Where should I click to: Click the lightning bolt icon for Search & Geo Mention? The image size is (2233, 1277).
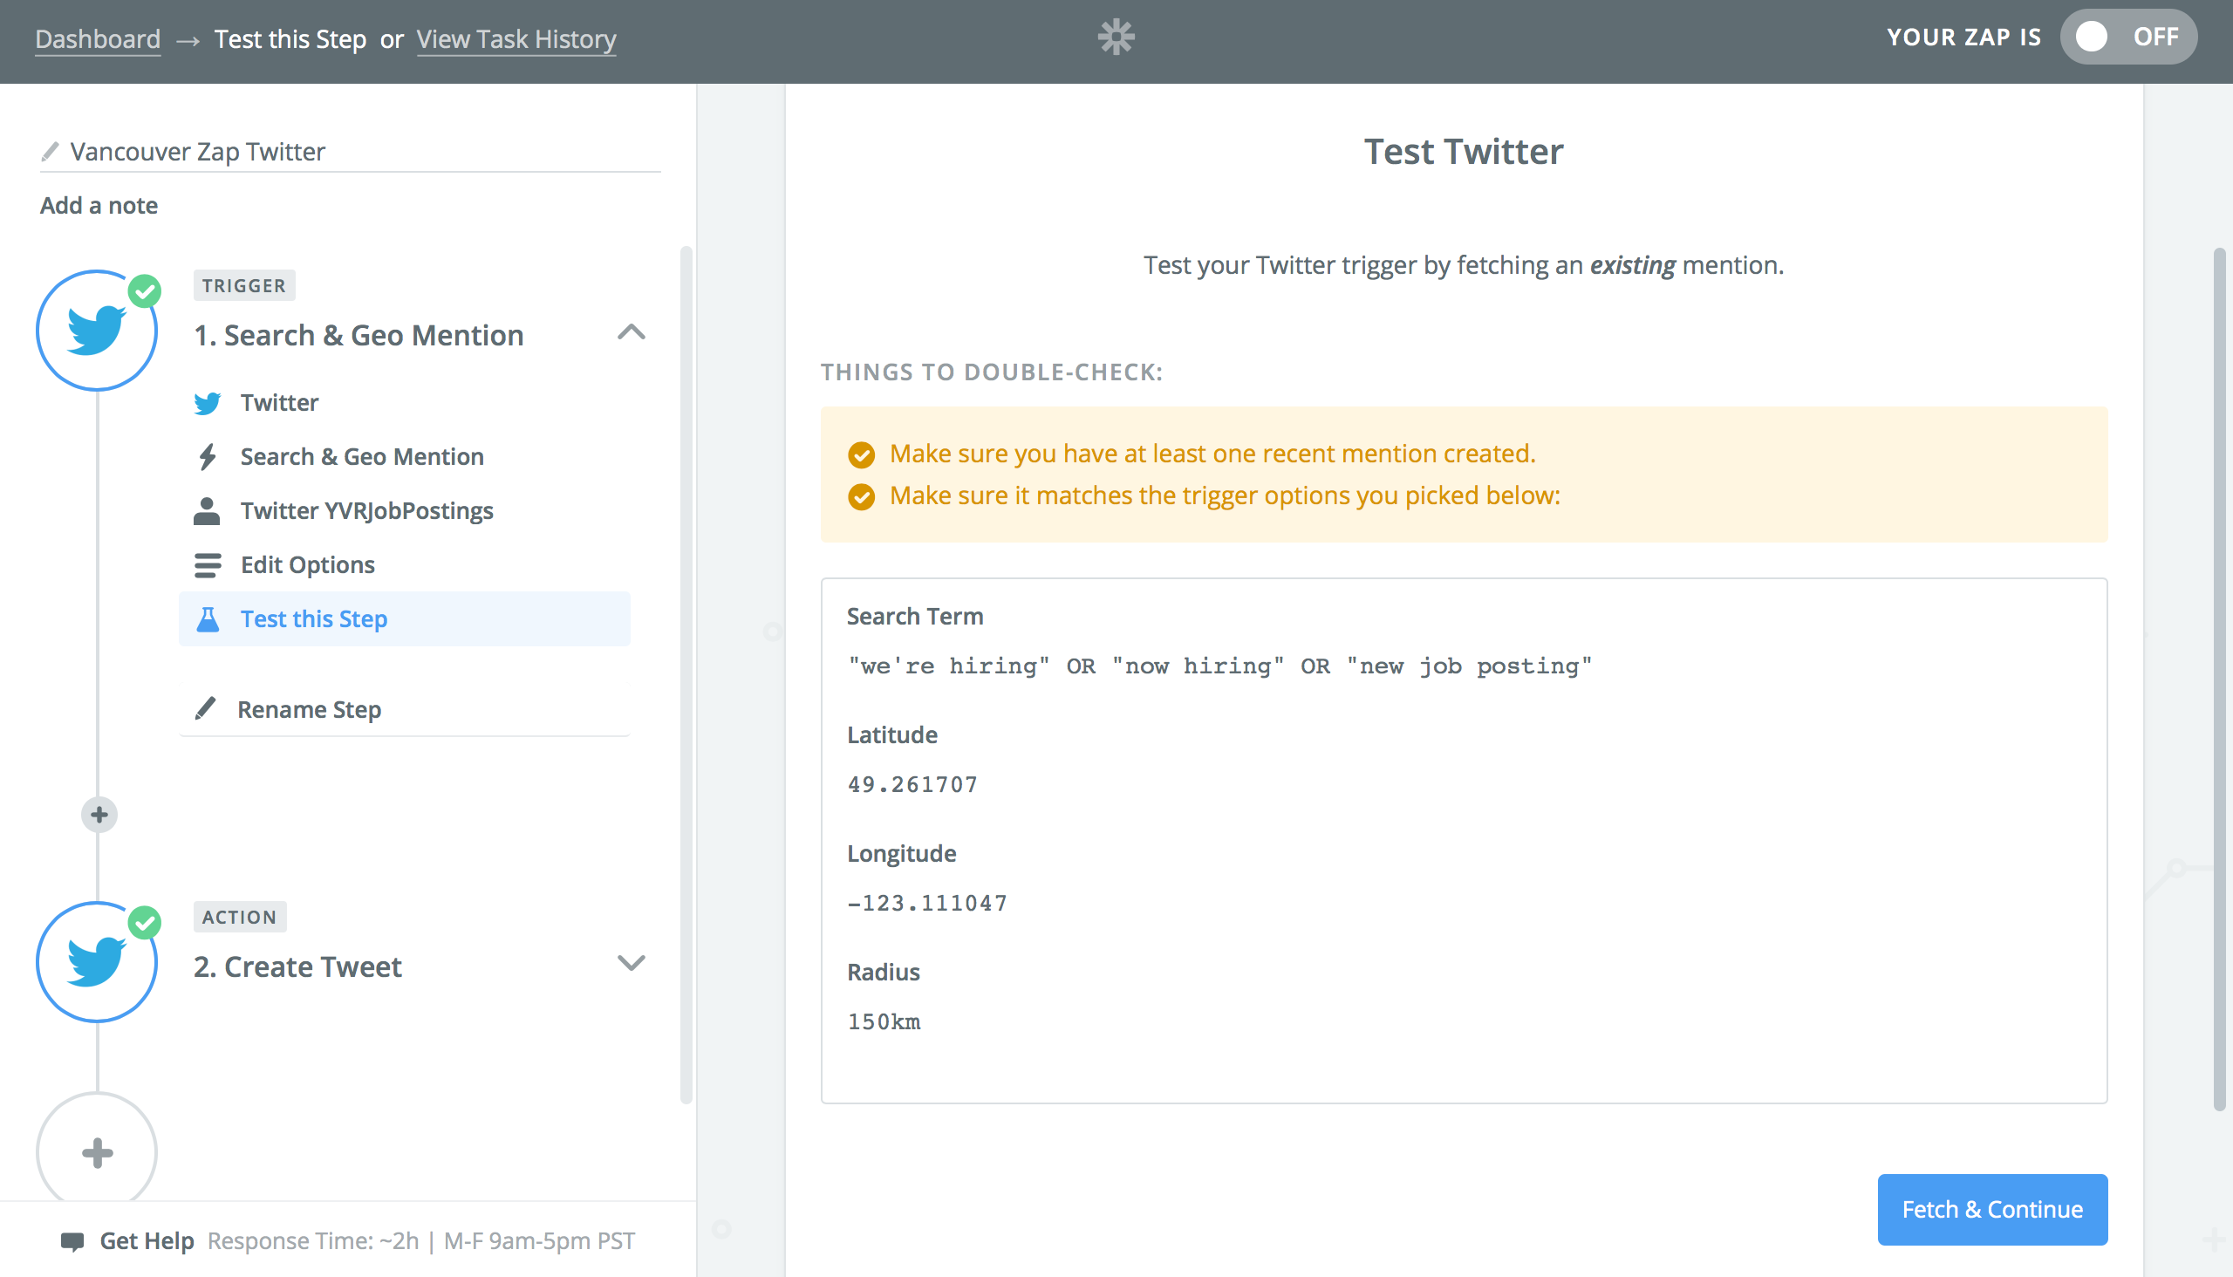[208, 457]
